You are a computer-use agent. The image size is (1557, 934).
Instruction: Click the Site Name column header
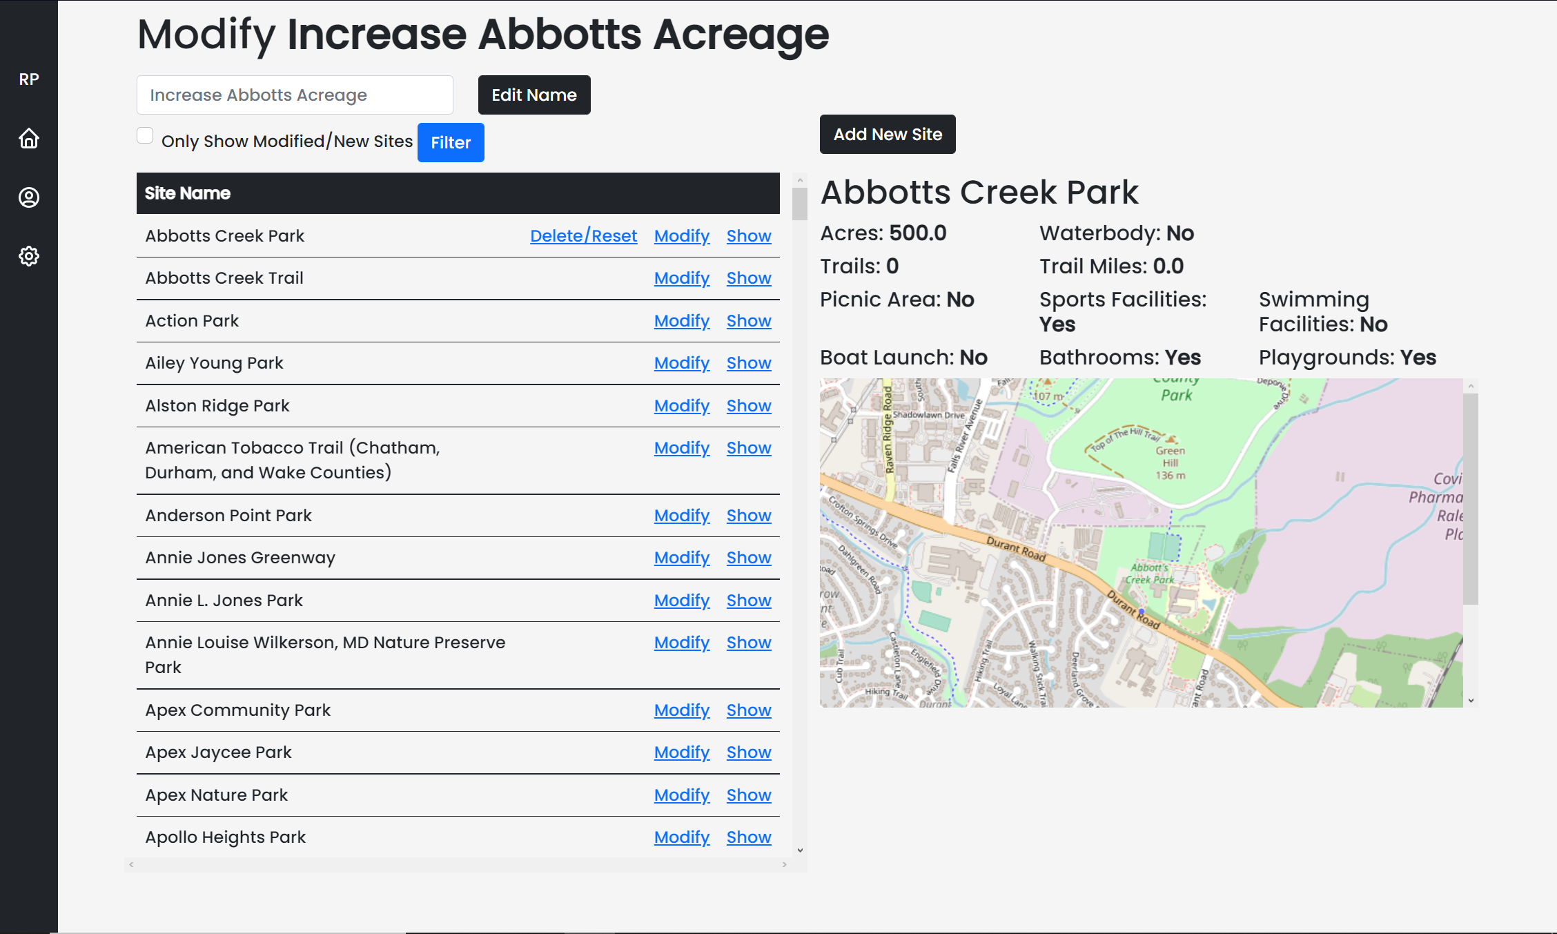point(188,193)
